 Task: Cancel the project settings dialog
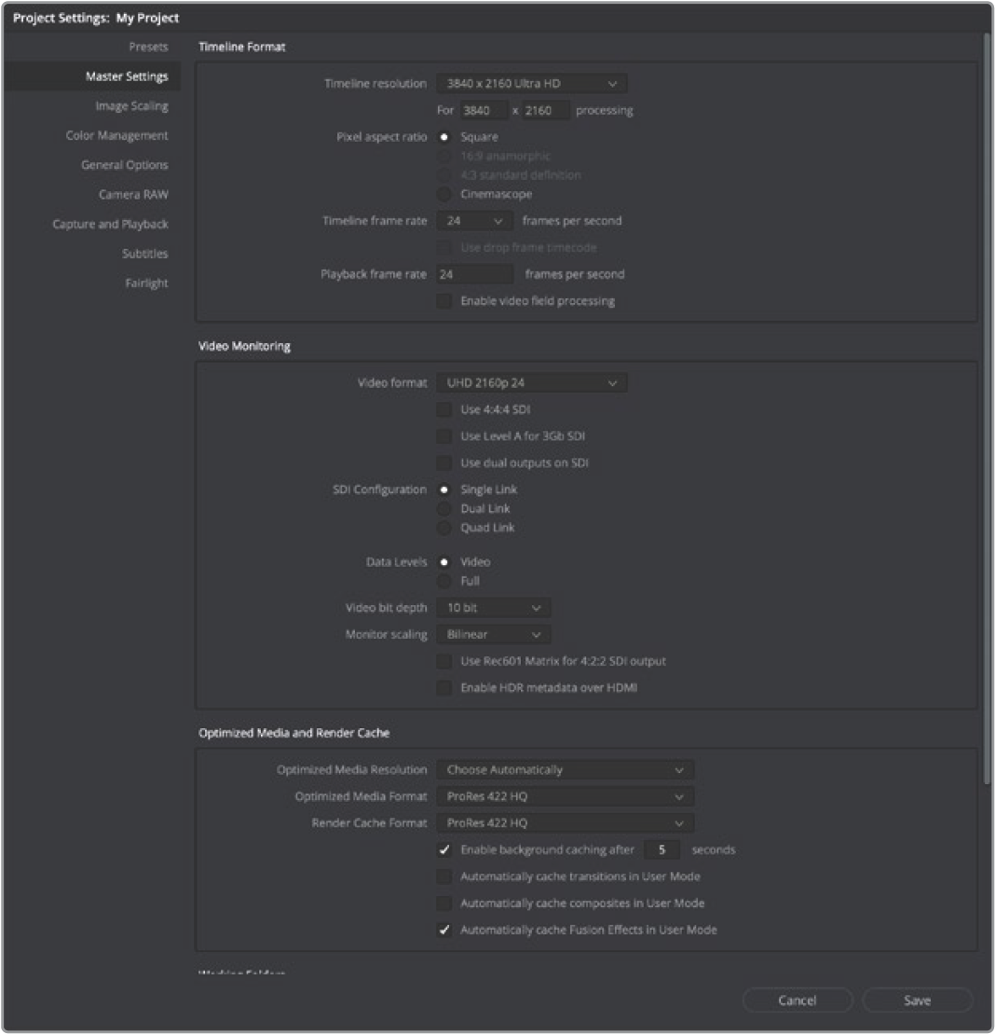pyautogui.click(x=797, y=1000)
